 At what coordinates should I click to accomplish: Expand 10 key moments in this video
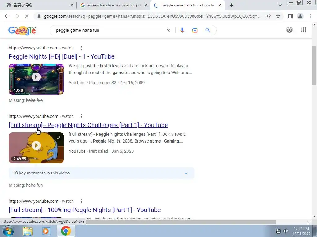[x=102, y=173]
